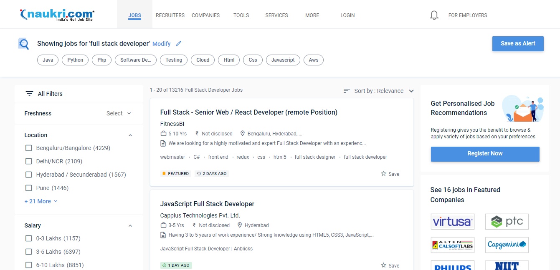Image resolution: width=560 pixels, height=270 pixels.
Task: Click the All Filters icon
Action: pos(29,94)
